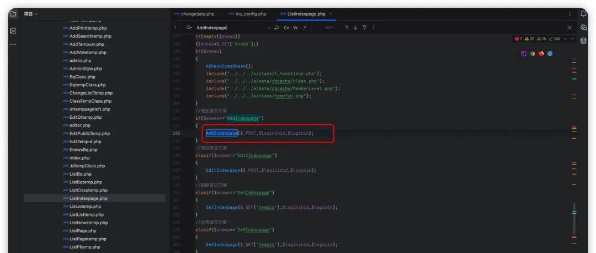Click the 37 warnings indicator
Image resolution: width=596 pixels, height=253 pixels.
(529, 39)
